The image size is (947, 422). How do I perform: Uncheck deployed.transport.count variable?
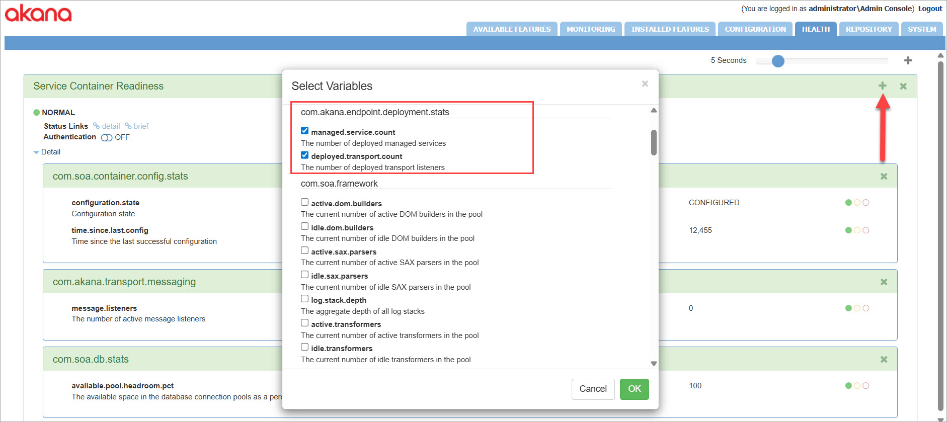(304, 155)
